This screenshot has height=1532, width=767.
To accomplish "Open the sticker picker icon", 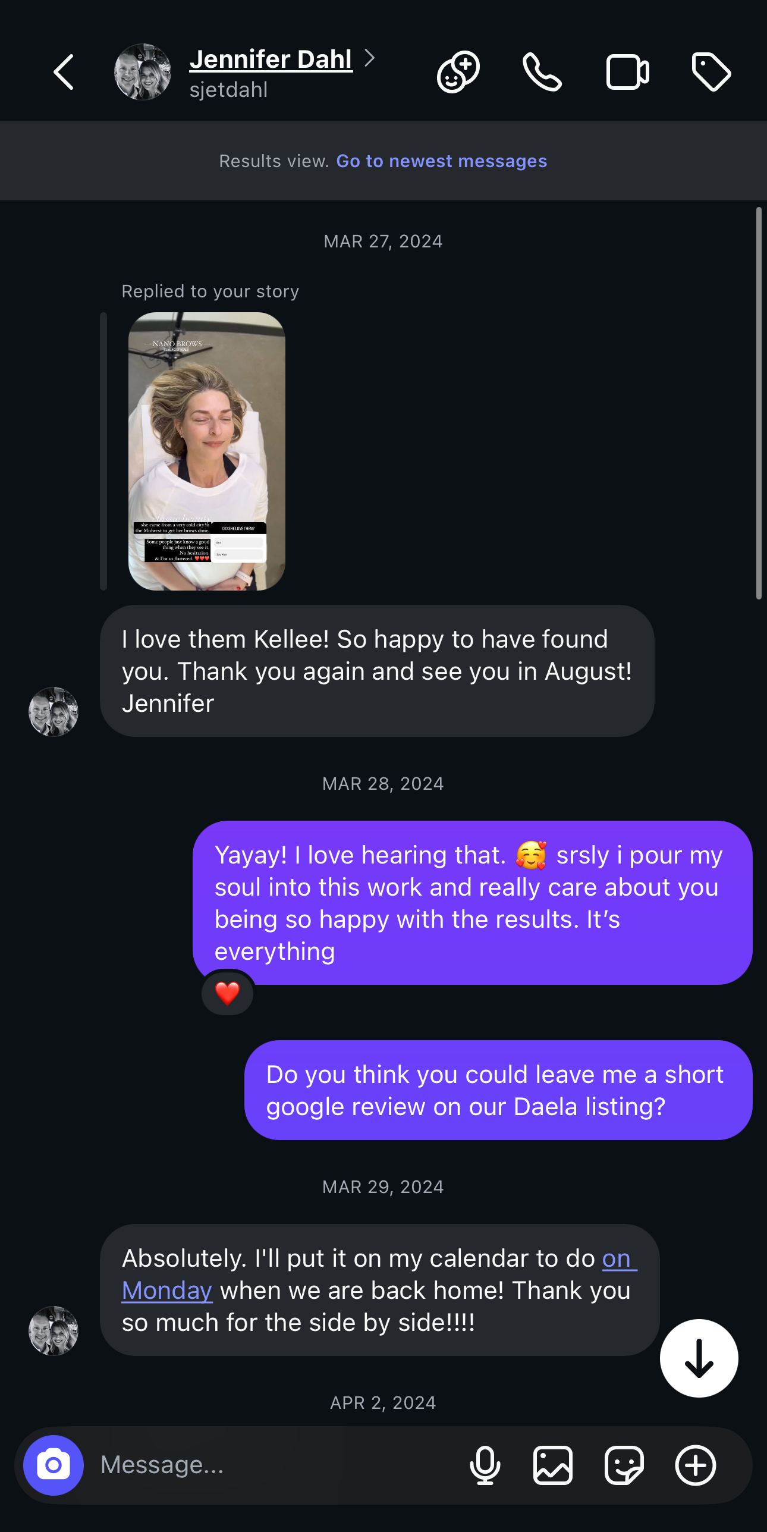I will (624, 1465).
